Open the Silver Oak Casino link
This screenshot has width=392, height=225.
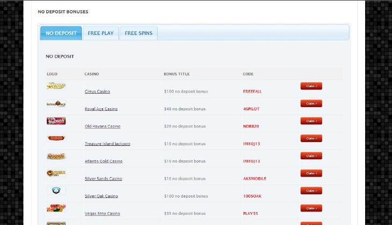(101, 196)
